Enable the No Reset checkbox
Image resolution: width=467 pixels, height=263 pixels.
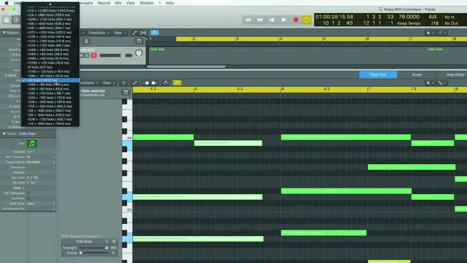[x=28, y=198]
